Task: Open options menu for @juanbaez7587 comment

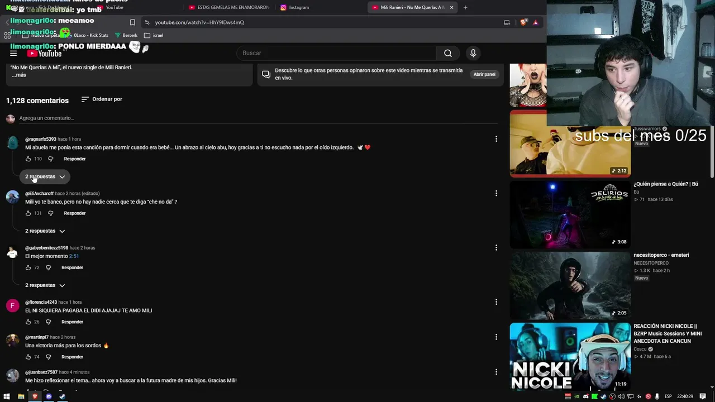Action: 496,372
